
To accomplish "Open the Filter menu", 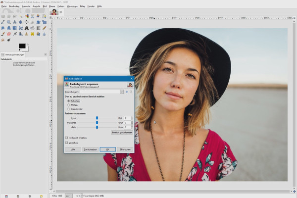I will (x=82, y=6).
